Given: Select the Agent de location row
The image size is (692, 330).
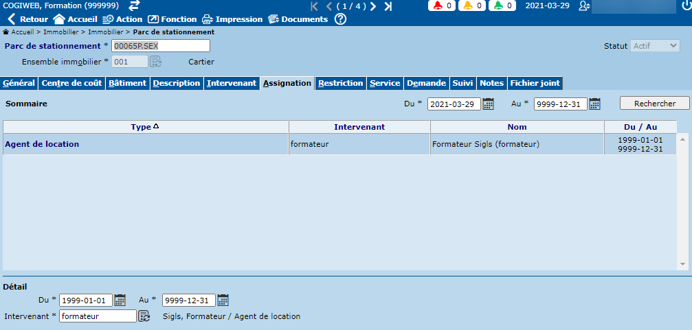Looking at the screenshot, I should tap(42, 144).
